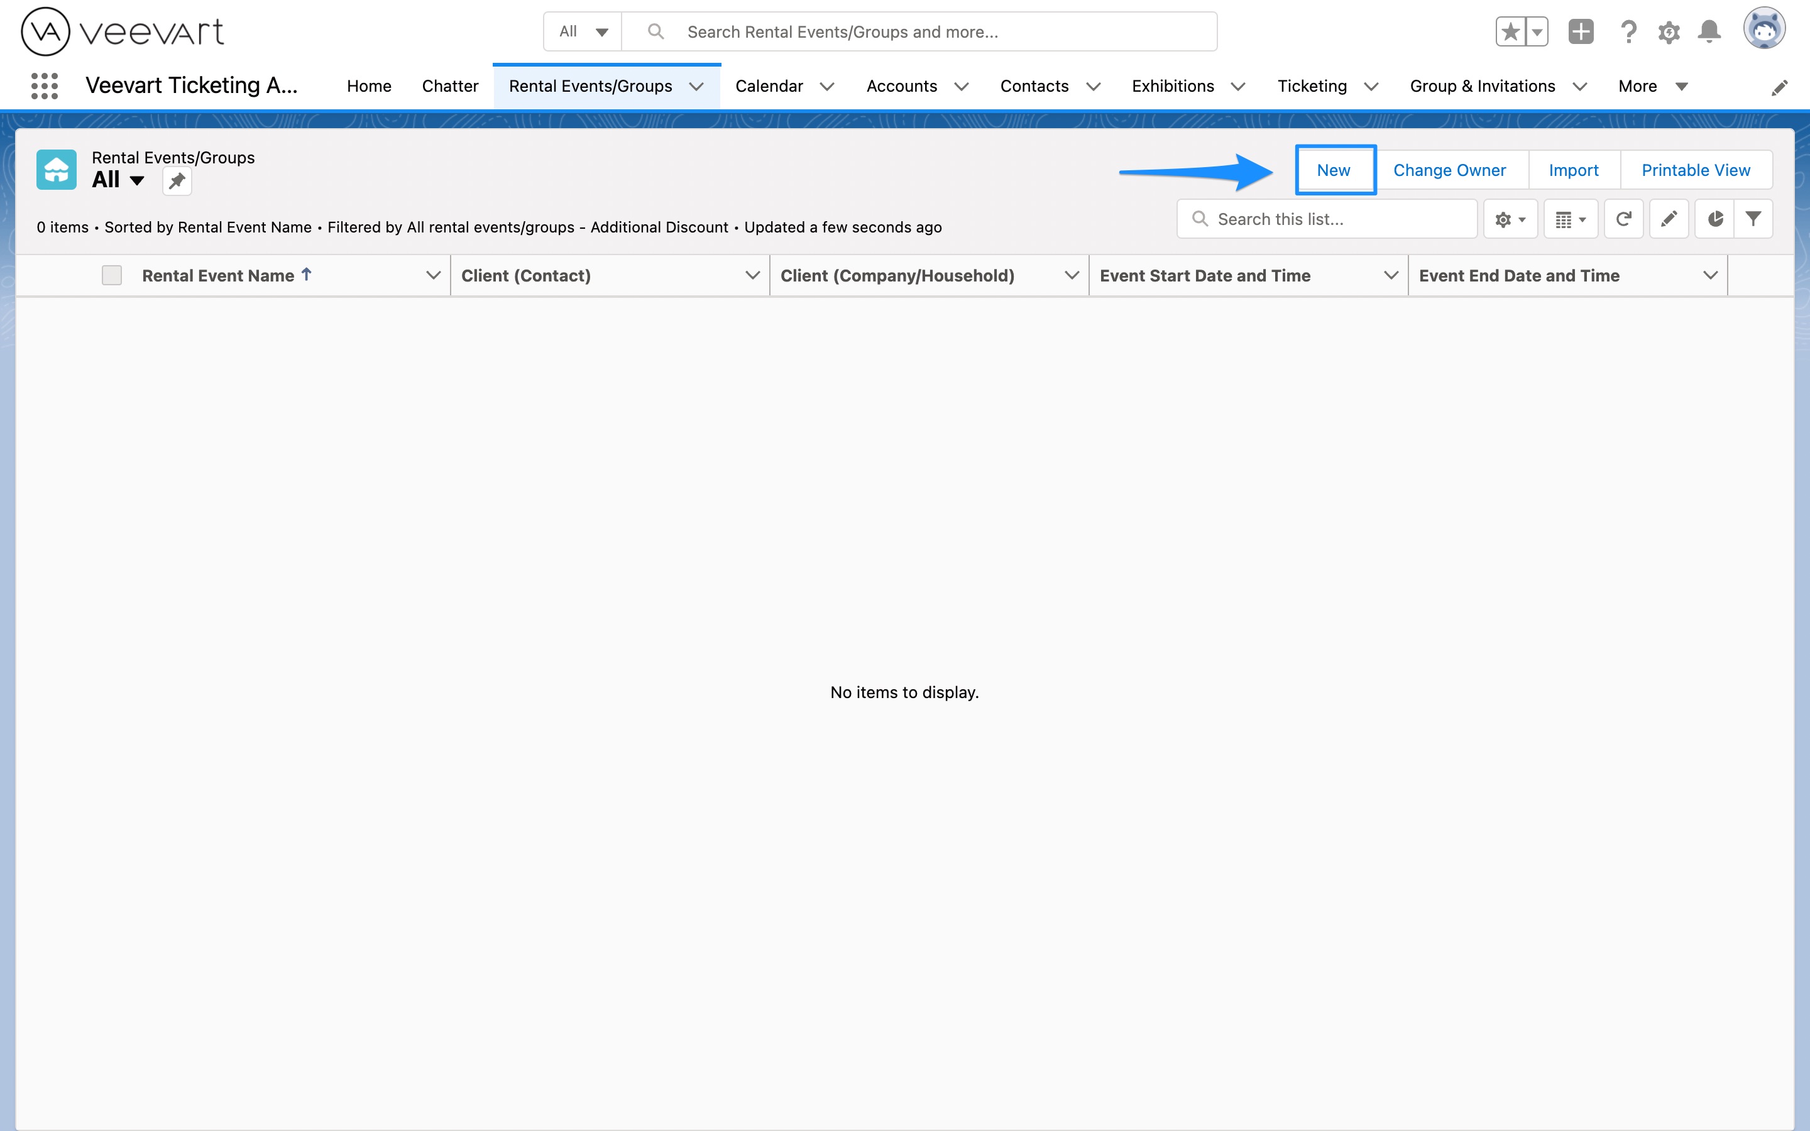Open the App Launcher grid icon

[44, 86]
